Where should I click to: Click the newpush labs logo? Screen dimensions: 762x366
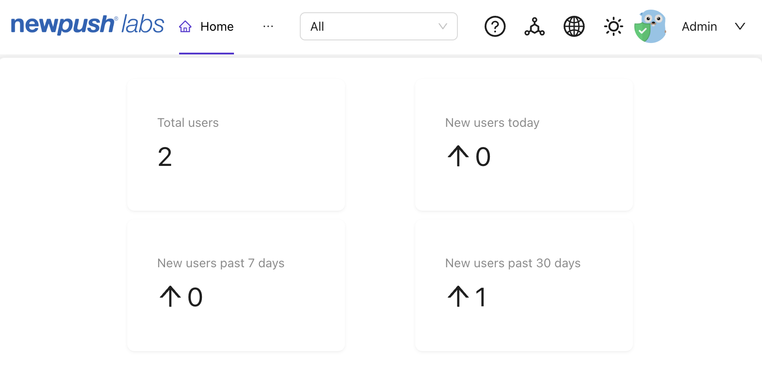point(87,25)
